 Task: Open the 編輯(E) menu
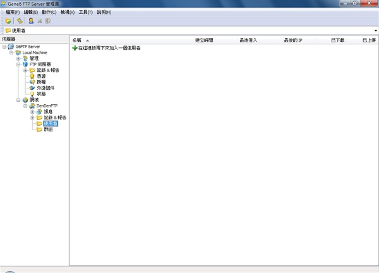point(31,12)
